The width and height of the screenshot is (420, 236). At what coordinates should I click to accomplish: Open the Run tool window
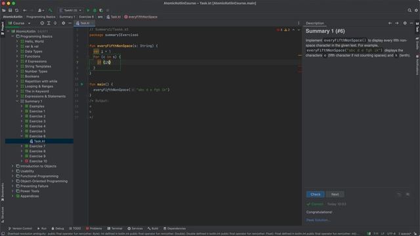pyautogui.click(x=42, y=229)
